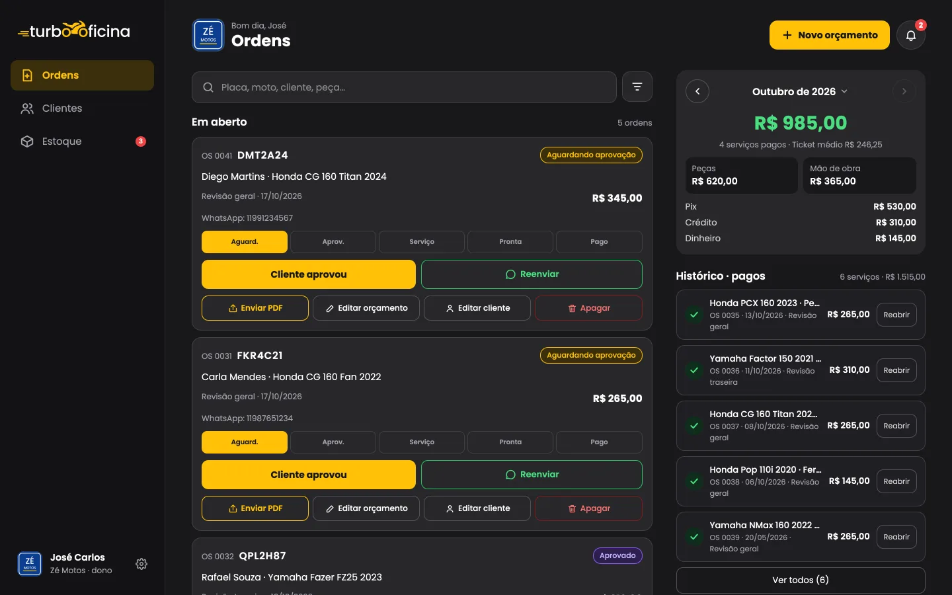Click Aguardando aprovação badge on OS 0041
This screenshot has width=952, height=595.
(591, 155)
